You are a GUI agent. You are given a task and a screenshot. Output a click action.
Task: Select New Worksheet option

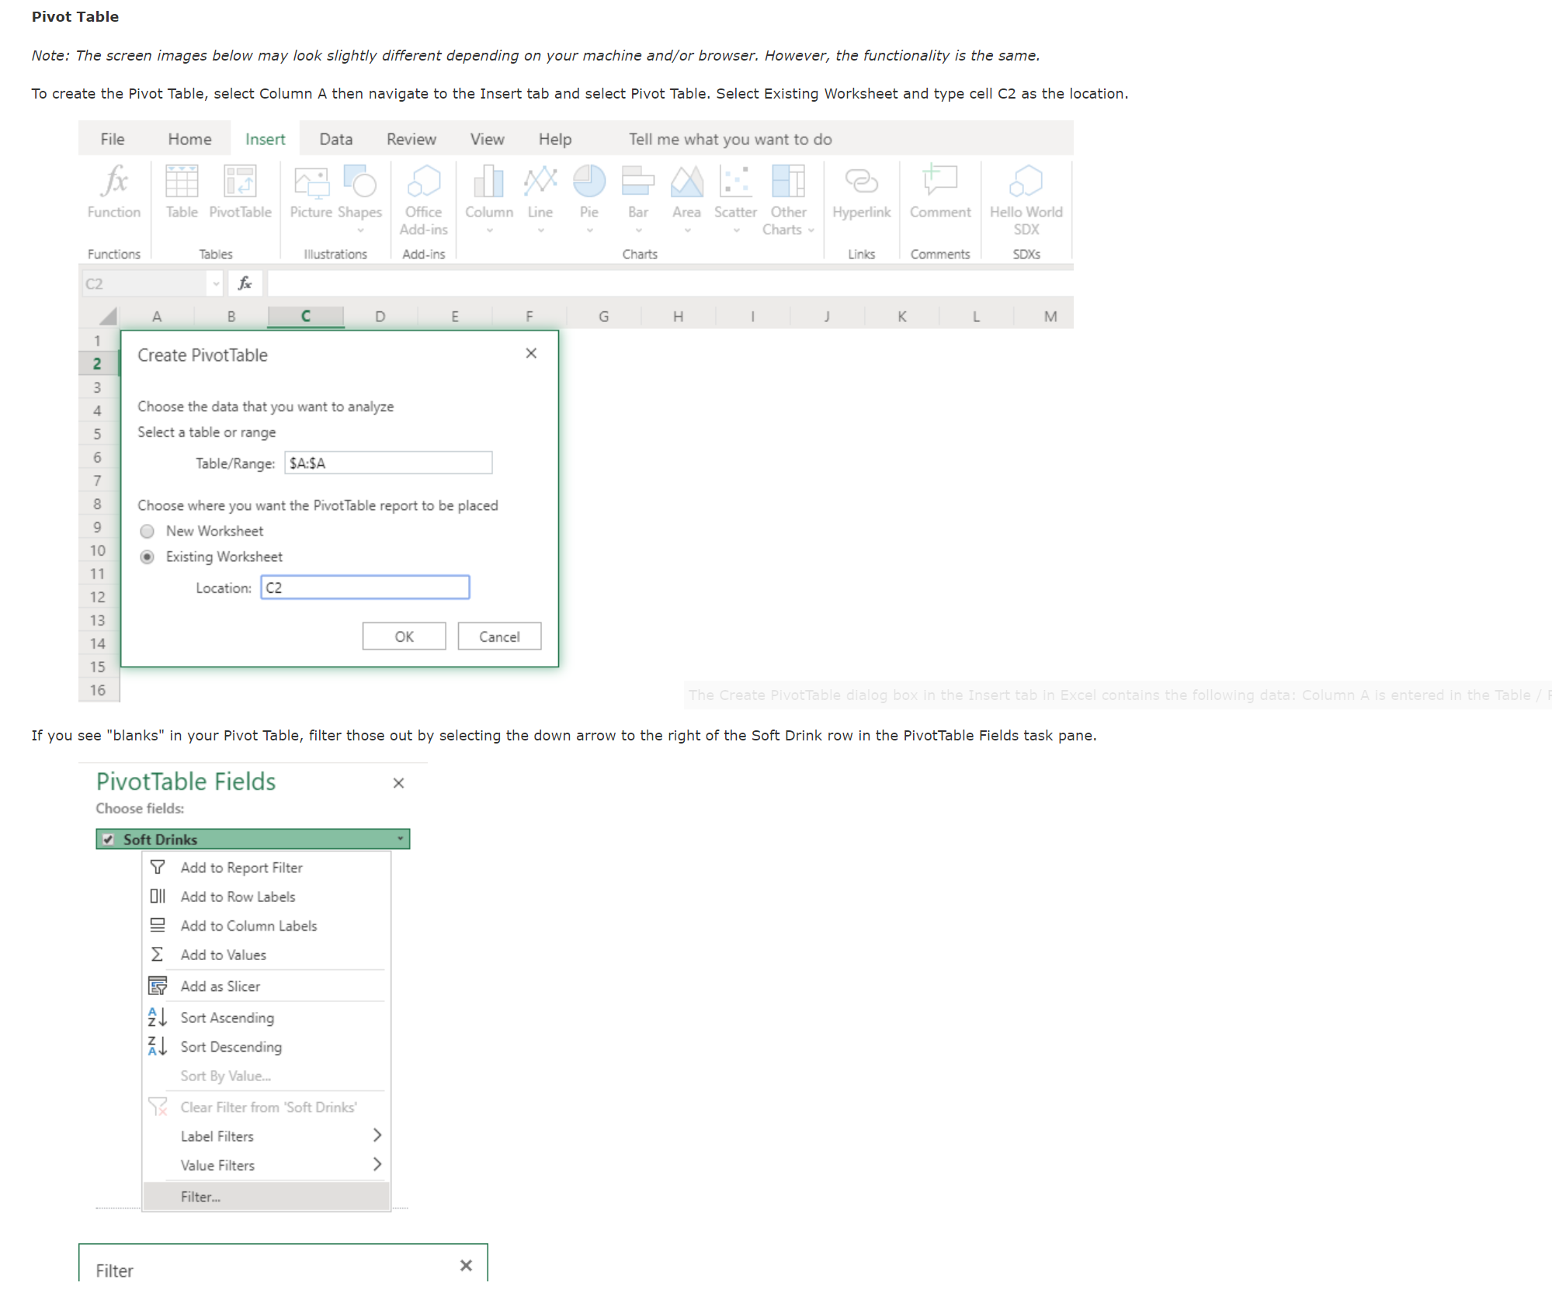pyautogui.click(x=147, y=531)
